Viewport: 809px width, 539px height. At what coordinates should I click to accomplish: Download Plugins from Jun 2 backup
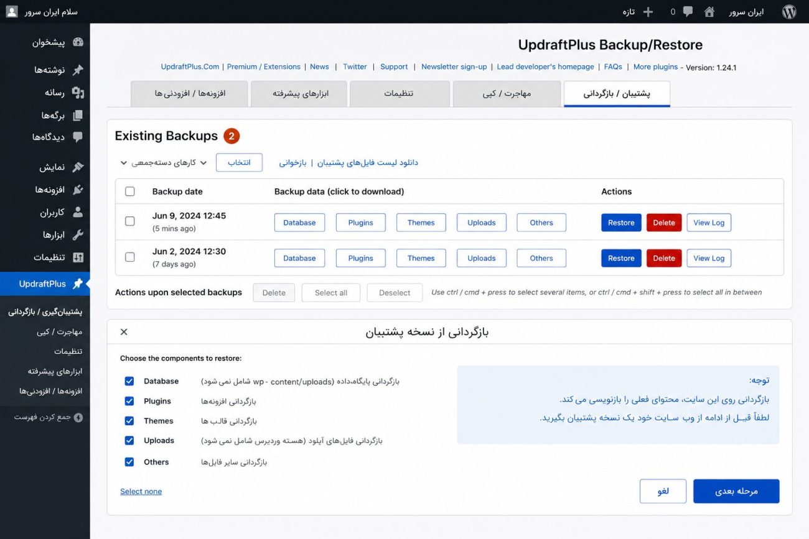361,258
